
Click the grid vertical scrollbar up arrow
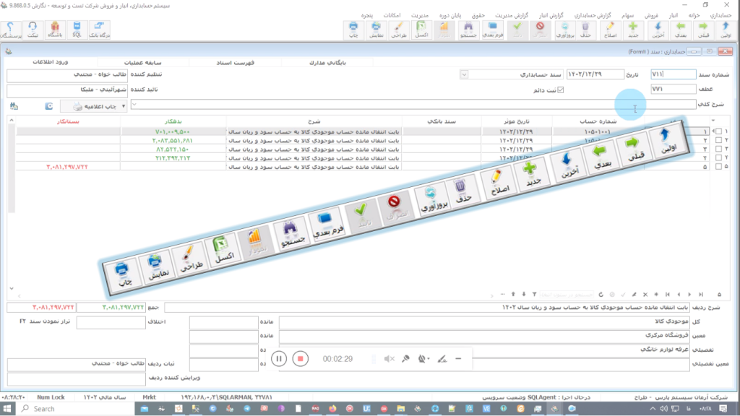tap(12, 121)
